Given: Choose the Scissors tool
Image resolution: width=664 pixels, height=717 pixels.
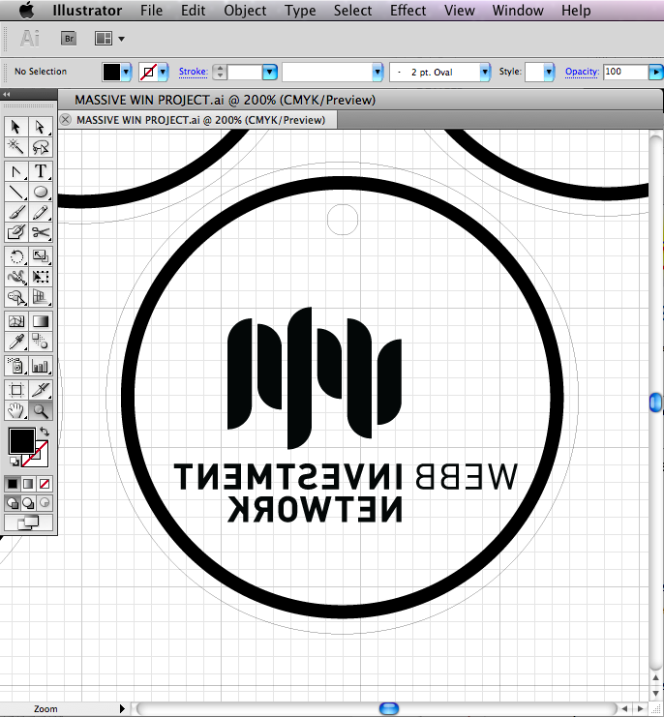Looking at the screenshot, I should tap(41, 233).
